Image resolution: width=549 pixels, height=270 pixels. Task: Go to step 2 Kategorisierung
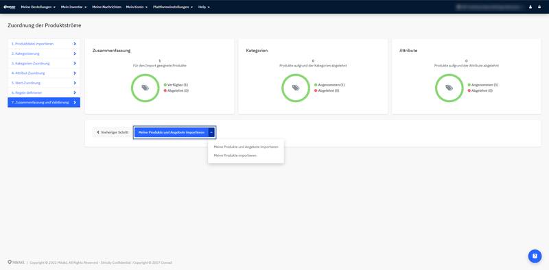(44, 53)
